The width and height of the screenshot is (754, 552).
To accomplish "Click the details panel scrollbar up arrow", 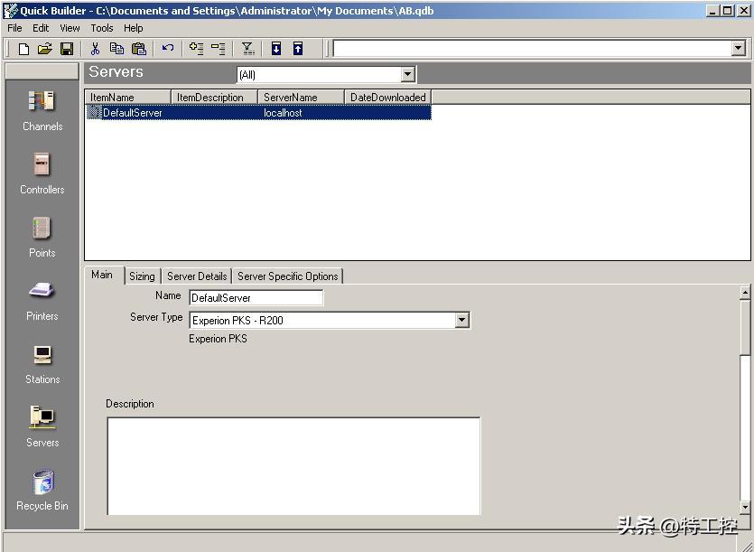I will click(745, 292).
